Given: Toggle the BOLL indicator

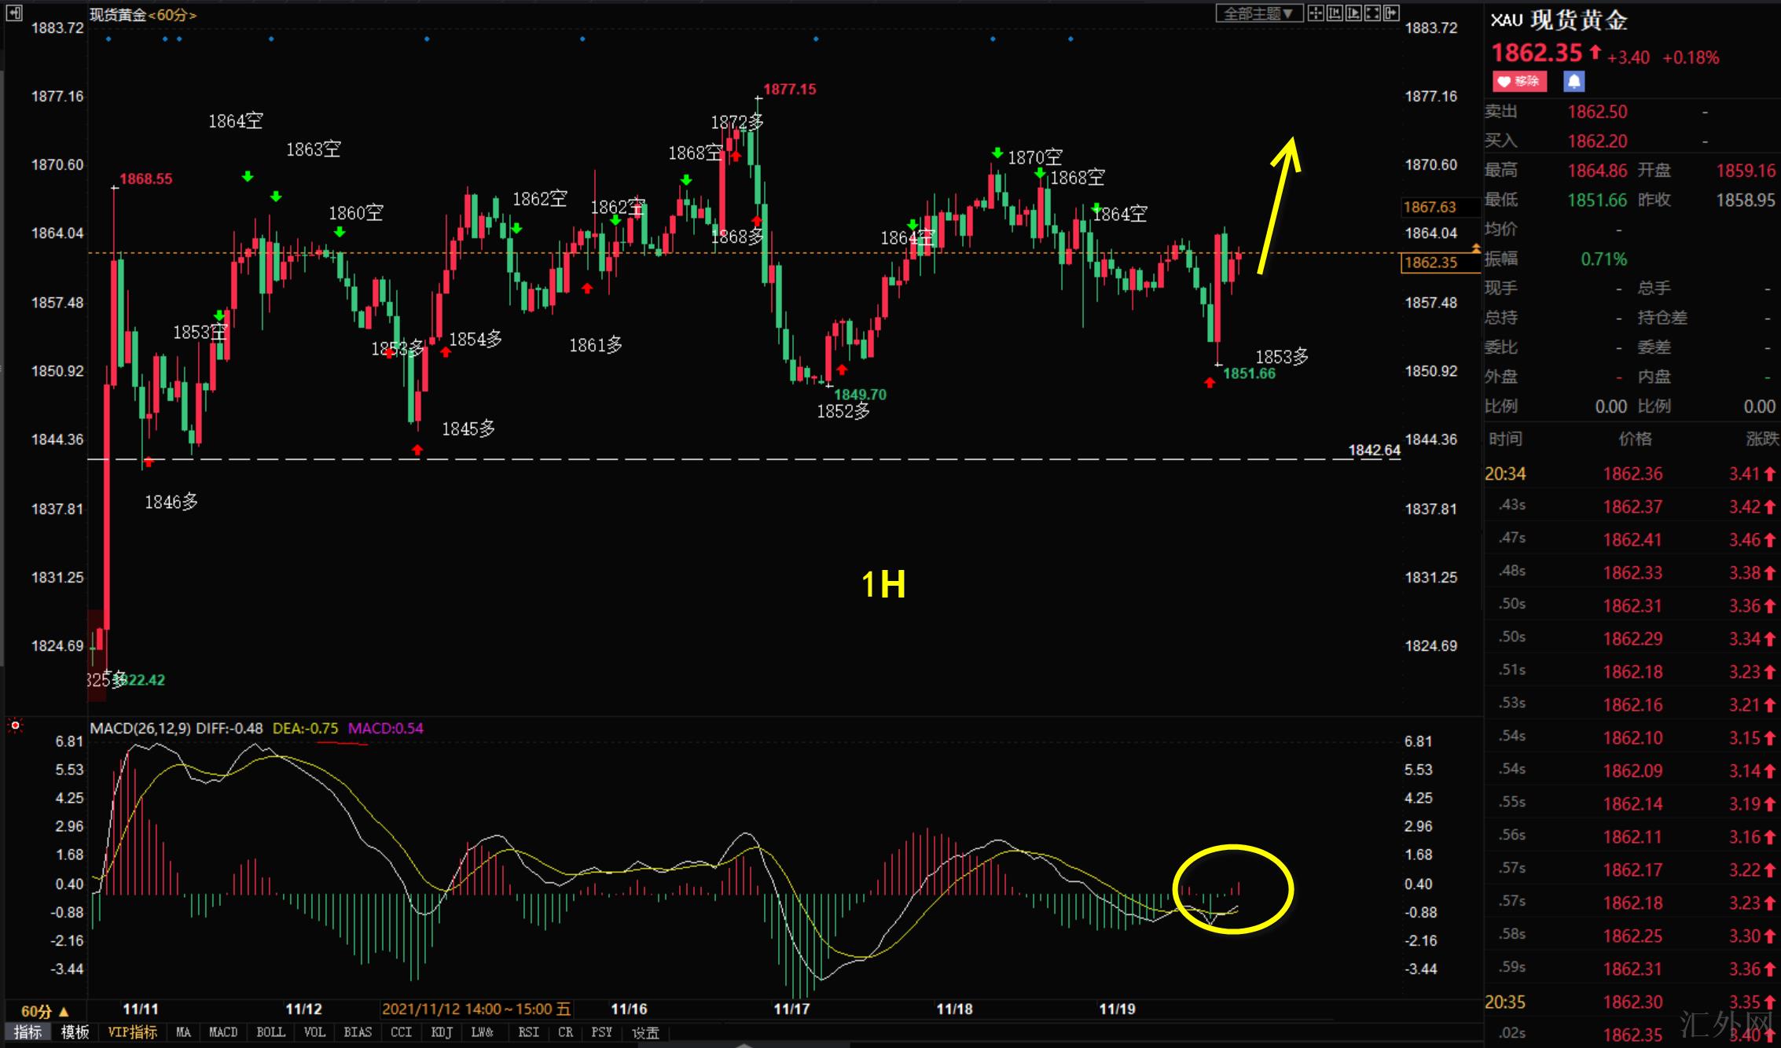Looking at the screenshot, I should (270, 1032).
